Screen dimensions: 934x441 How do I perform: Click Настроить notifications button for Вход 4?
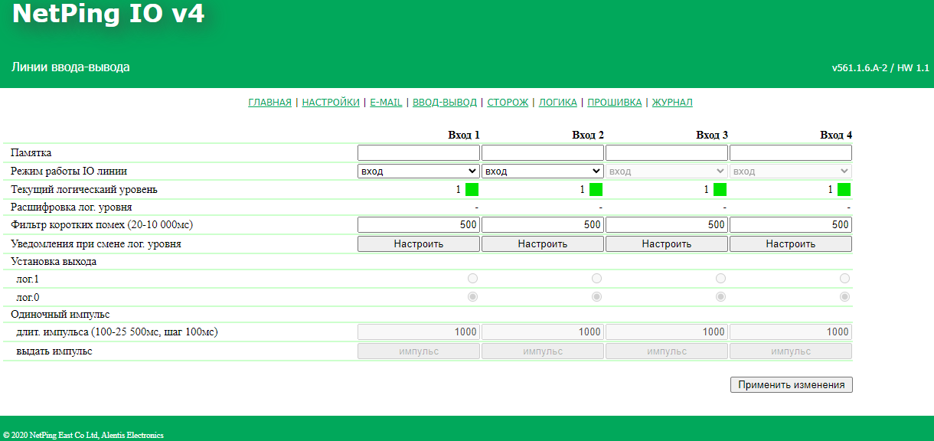tap(791, 244)
